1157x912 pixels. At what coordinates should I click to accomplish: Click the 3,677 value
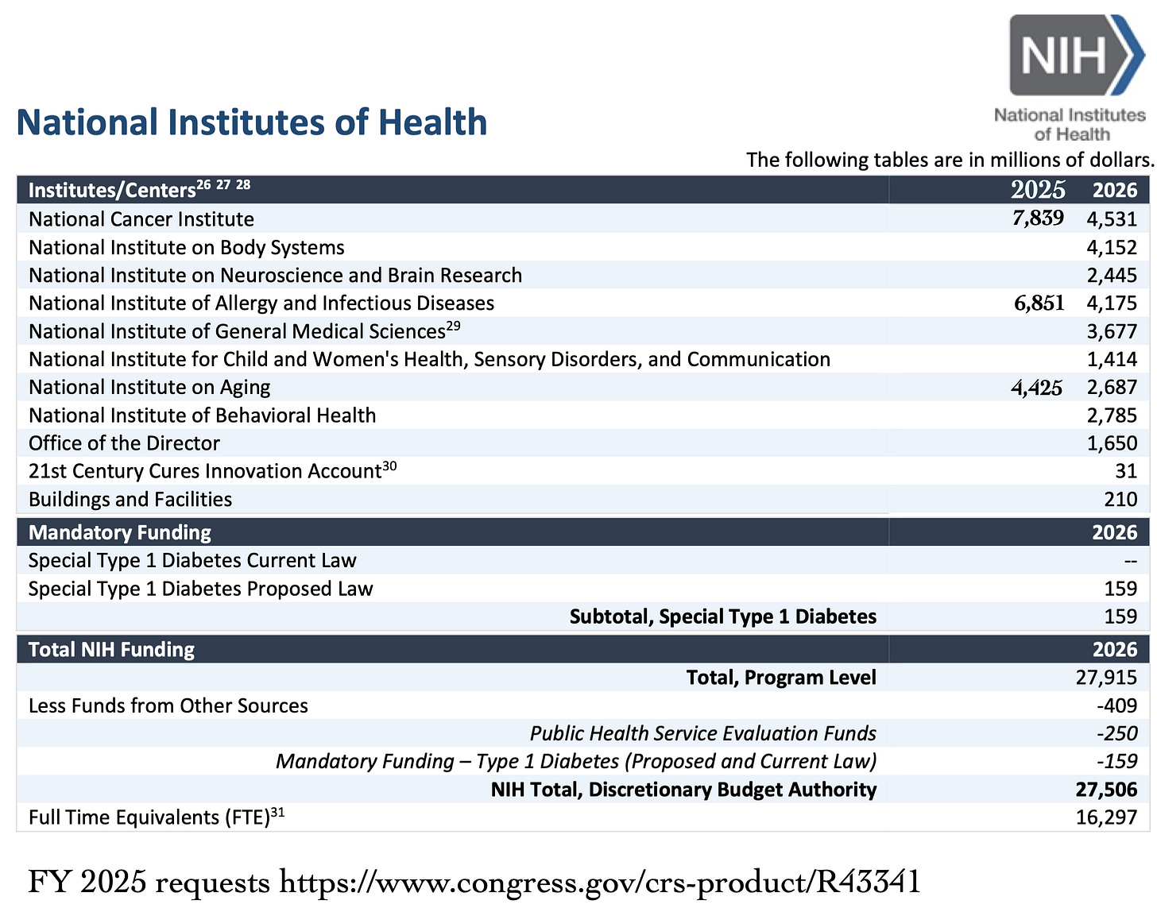pos(1112,331)
